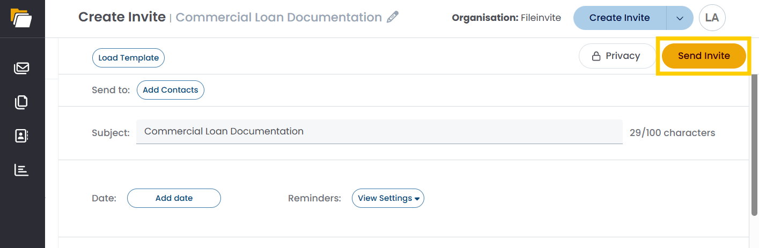Expand the View Settings reminders dropdown
Viewport: 759px width, 248px height.
[x=388, y=198]
